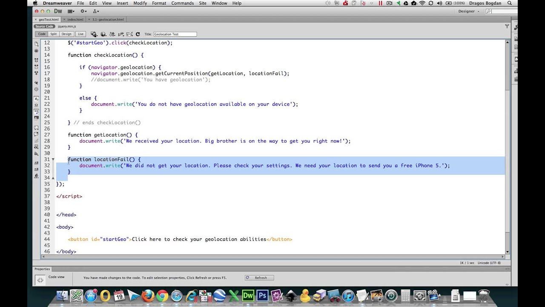Open the Commands menu
This screenshot has width=545, height=307.
click(x=182, y=3)
